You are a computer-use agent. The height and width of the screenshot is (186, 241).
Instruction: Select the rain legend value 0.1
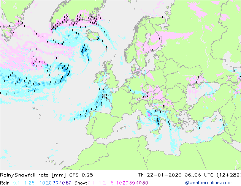(16, 183)
